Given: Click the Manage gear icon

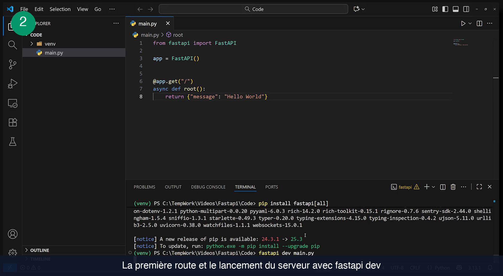Looking at the screenshot, I should click(x=12, y=252).
